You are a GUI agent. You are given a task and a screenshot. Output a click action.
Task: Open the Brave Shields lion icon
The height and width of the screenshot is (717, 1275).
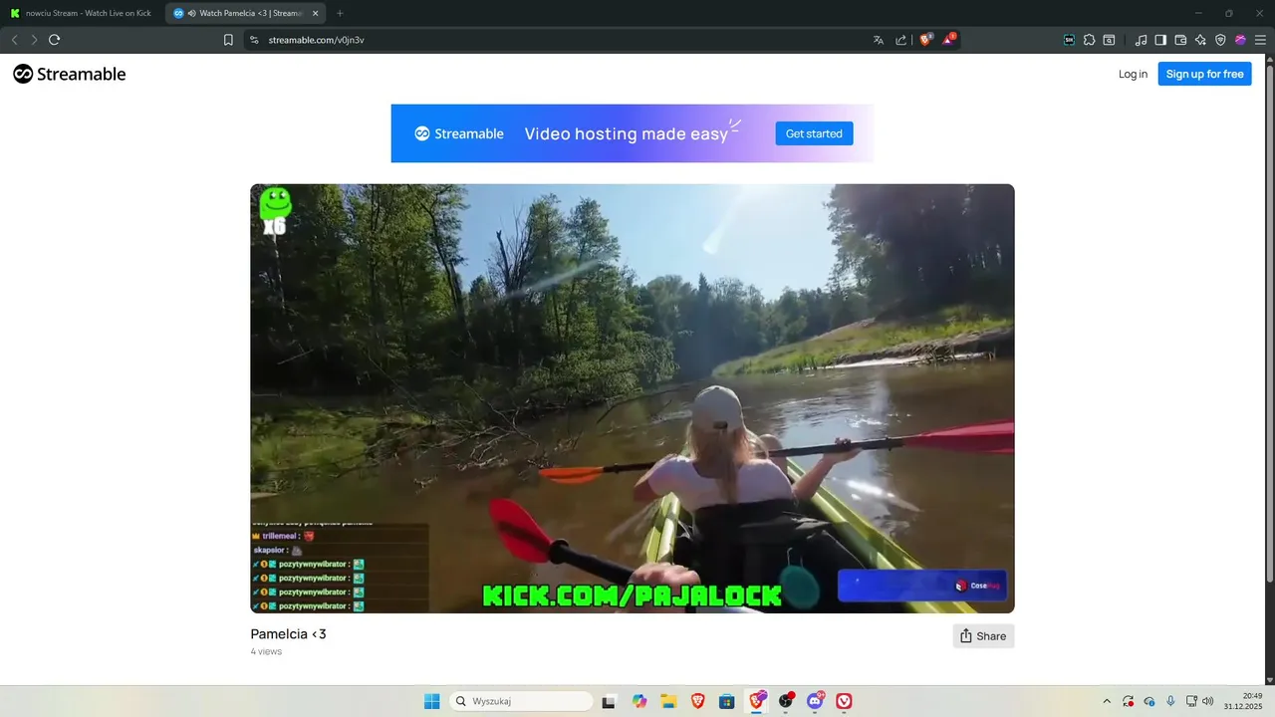[925, 40]
